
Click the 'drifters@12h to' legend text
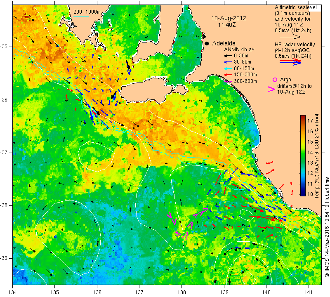click(294, 86)
